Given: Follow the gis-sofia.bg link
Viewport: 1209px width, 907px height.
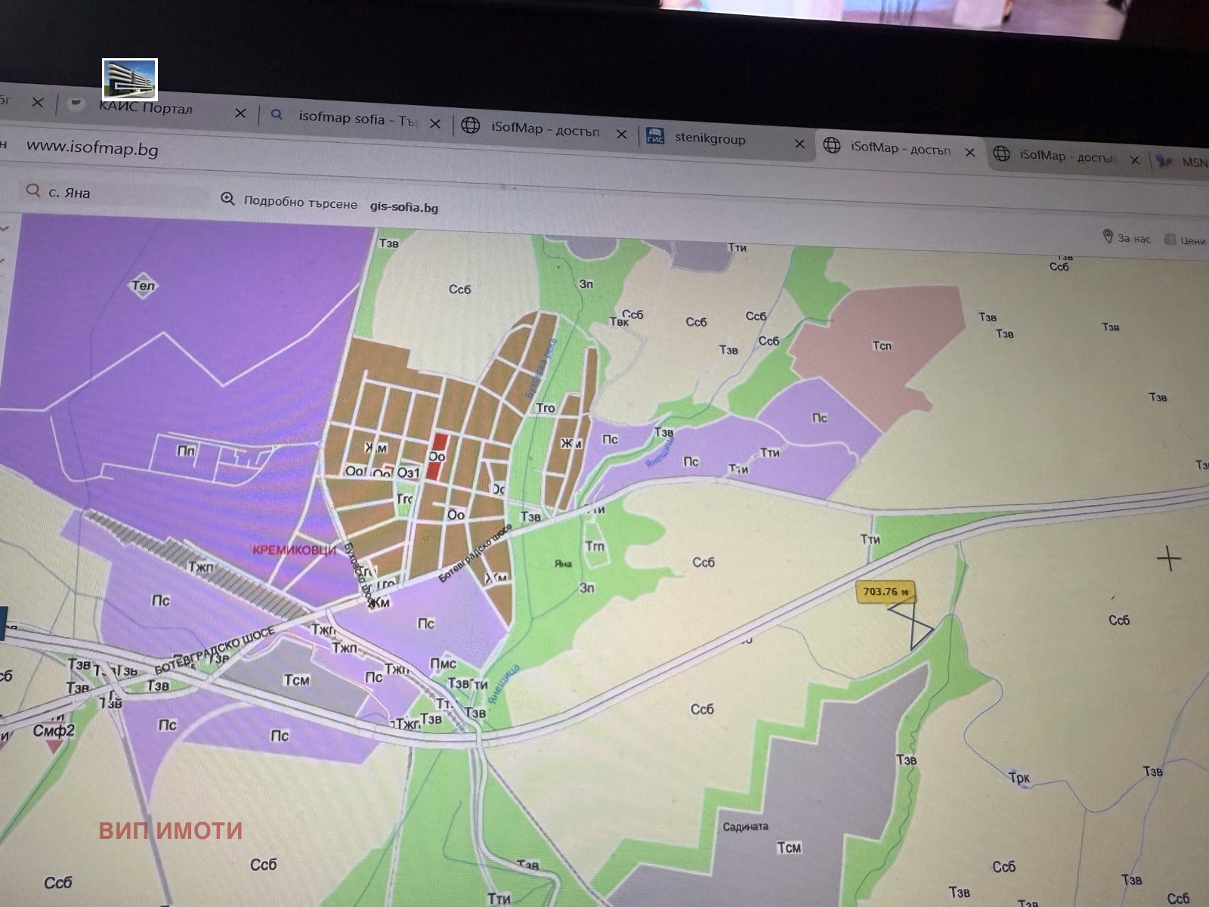Looking at the screenshot, I should [404, 207].
